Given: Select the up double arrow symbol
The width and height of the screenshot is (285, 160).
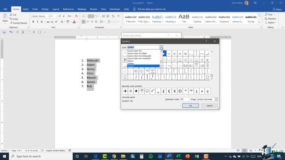Looking at the screenshot, I should [x=196, y=65].
